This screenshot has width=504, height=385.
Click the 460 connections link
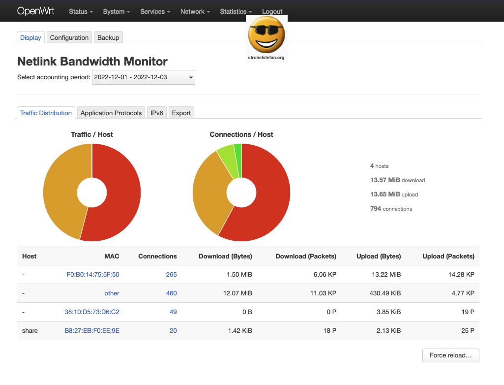pyautogui.click(x=171, y=293)
